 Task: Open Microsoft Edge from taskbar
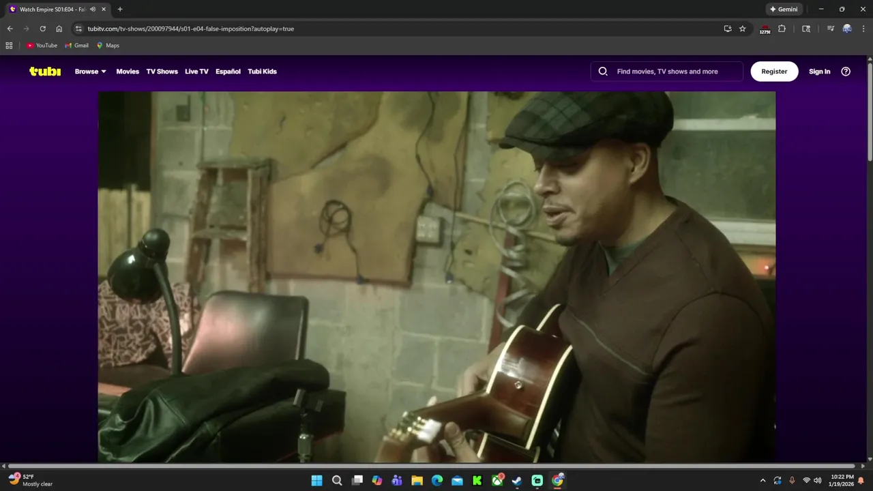pyautogui.click(x=437, y=481)
